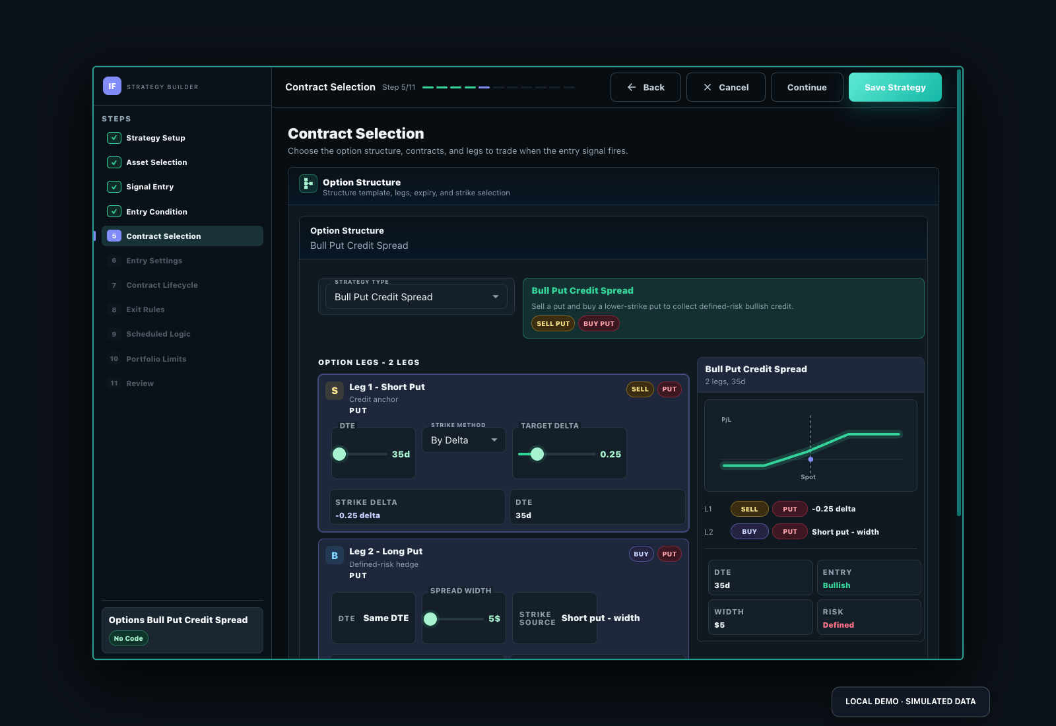Go to the Entry Settings step
This screenshot has height=726, width=1056.
tap(182, 261)
